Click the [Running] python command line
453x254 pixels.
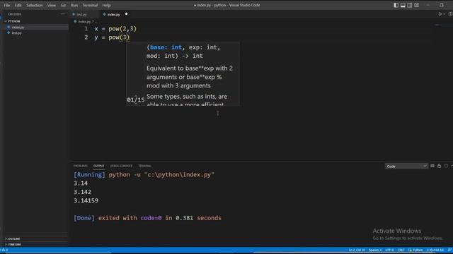point(144,175)
